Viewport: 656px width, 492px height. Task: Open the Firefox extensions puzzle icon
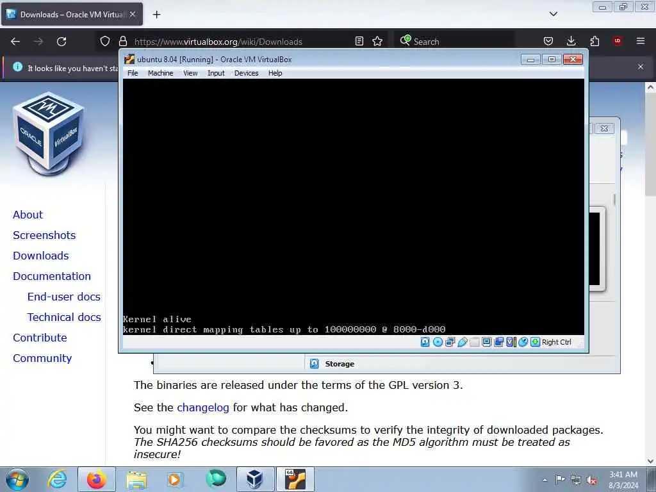click(x=594, y=41)
